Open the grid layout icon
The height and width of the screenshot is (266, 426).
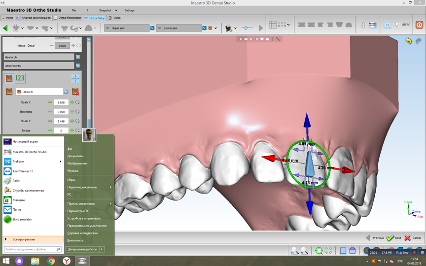tap(273, 25)
